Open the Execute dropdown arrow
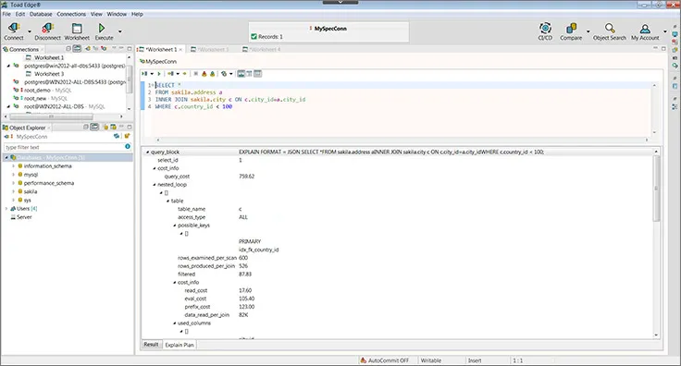Viewport: 681px width, 366px height. 120,31
